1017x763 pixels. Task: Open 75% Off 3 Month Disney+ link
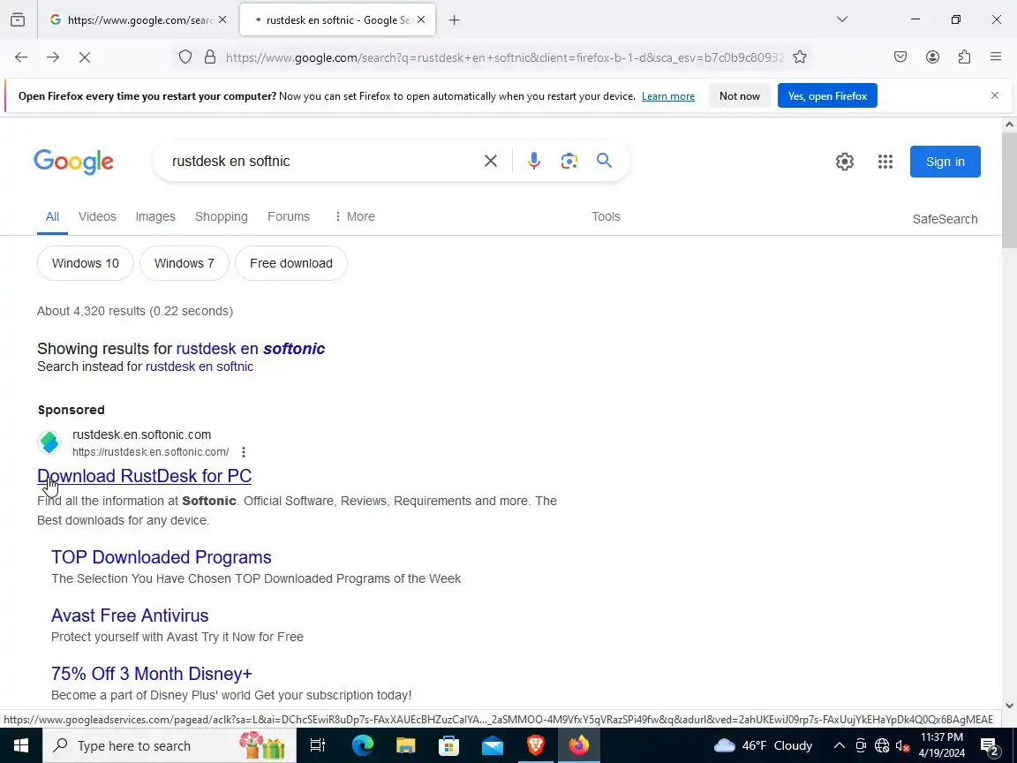[x=152, y=674]
